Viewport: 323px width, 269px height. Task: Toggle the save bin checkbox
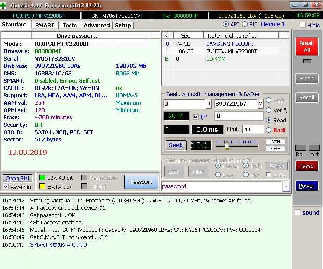coord(6,187)
